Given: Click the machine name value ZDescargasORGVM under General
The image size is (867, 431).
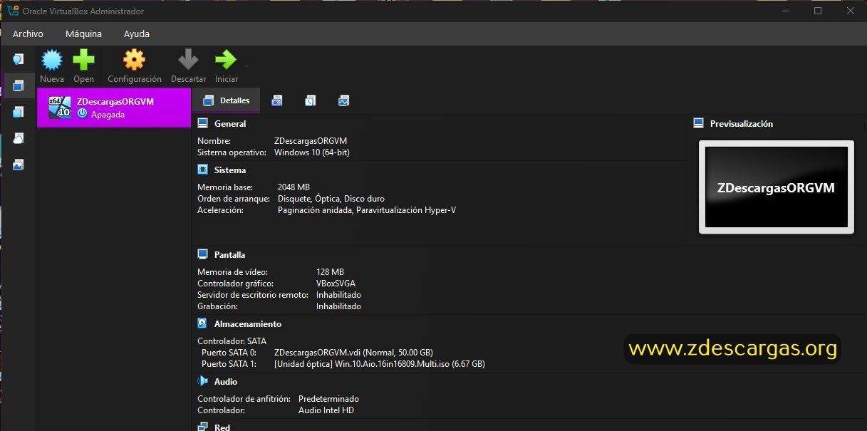Looking at the screenshot, I should 311,141.
